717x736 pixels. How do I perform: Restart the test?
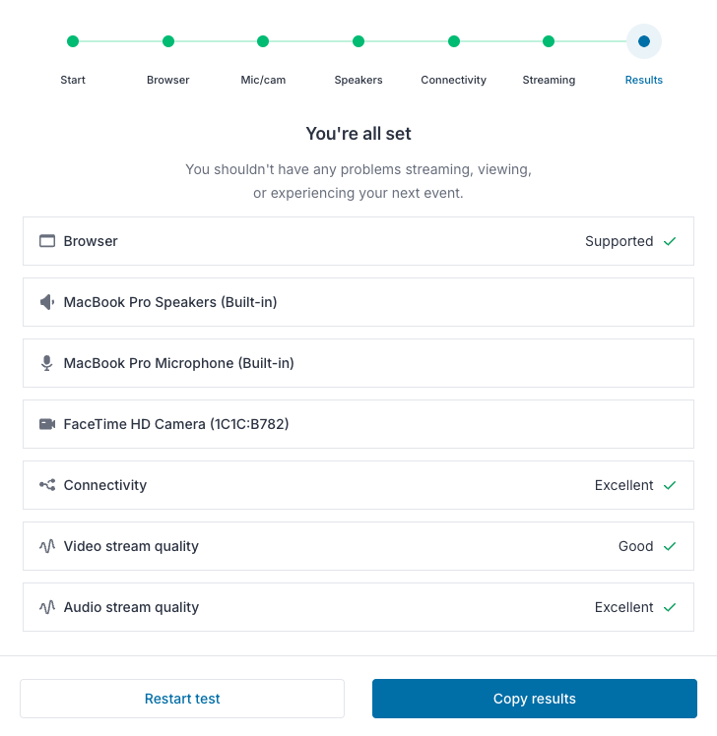(x=182, y=699)
